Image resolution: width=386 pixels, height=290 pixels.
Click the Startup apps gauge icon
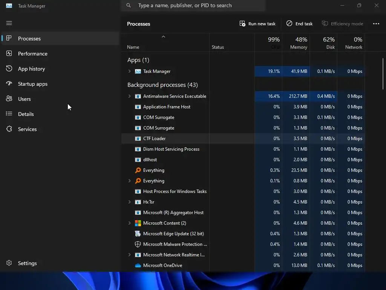click(9, 83)
